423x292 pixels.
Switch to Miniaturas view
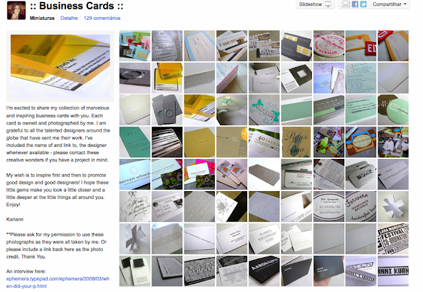click(42, 18)
